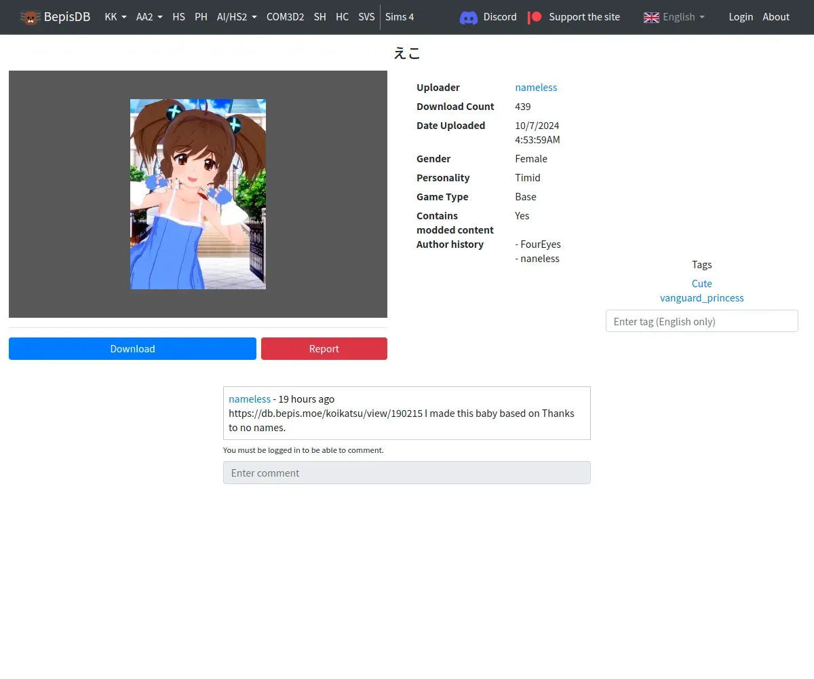
Task: Click the BepisDB logo icon
Action: (x=30, y=17)
